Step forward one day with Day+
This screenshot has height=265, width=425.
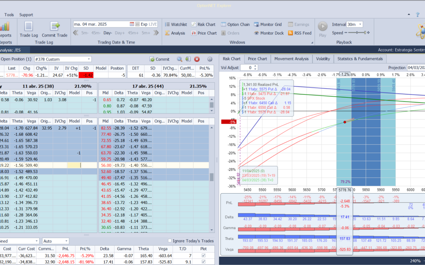pos(120,33)
